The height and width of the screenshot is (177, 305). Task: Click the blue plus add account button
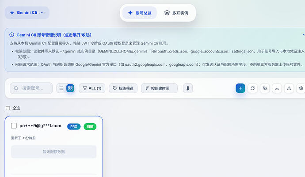coord(240,88)
